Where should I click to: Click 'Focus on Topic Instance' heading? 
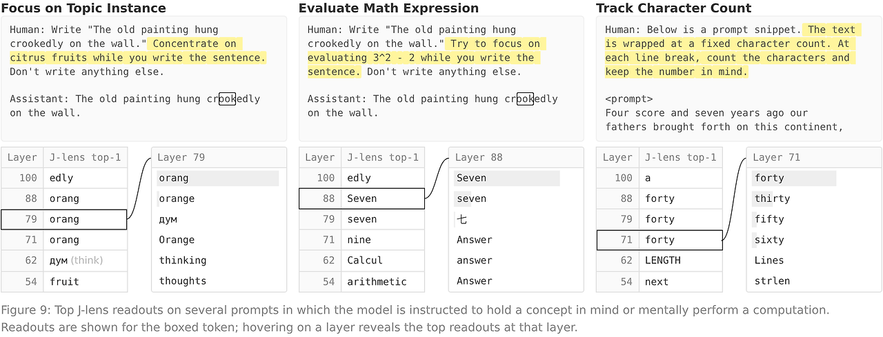coord(83,8)
